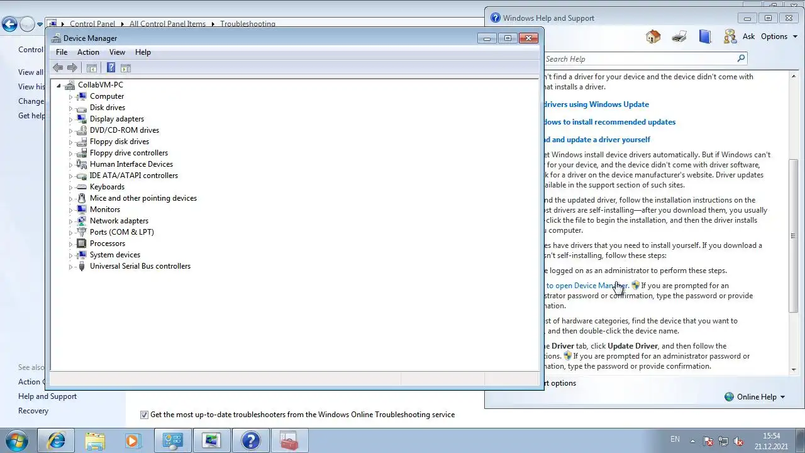This screenshot has width=805, height=453.
Task: Open Windows Explorer folder taskbar icon
Action: tap(95, 440)
